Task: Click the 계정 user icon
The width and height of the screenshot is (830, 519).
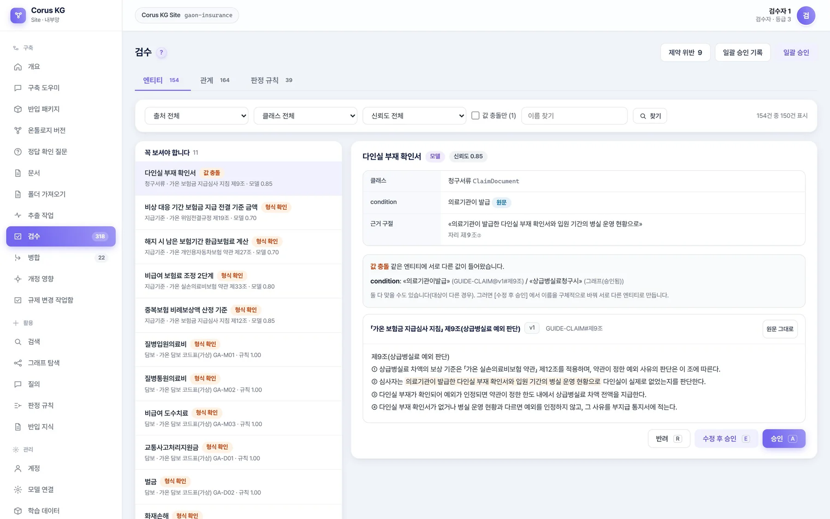Action: tap(18, 468)
